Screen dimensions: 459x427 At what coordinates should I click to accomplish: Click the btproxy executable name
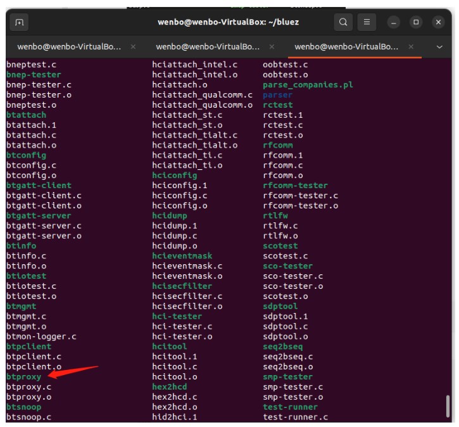pyautogui.click(x=23, y=377)
